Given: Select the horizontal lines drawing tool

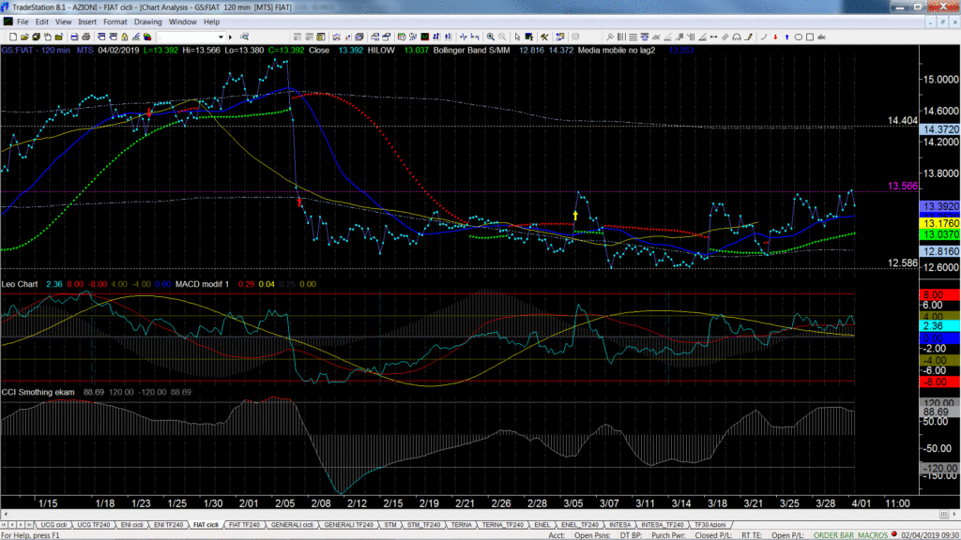Looking at the screenshot, I should [633, 37].
